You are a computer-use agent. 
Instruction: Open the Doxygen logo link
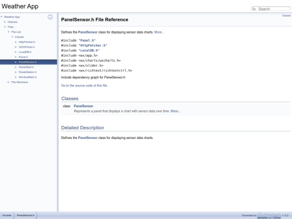pos(269,215)
